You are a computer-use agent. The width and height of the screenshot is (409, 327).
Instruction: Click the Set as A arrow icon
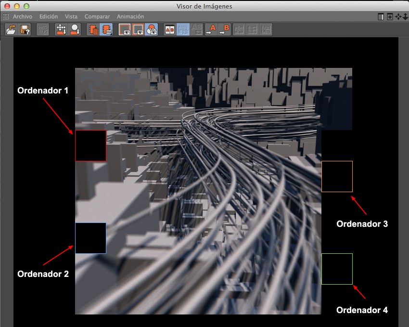[x=211, y=30]
